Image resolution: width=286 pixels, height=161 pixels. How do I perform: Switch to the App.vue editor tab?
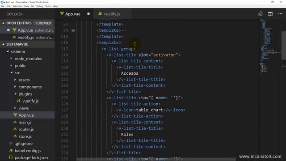pyautogui.click(x=75, y=14)
